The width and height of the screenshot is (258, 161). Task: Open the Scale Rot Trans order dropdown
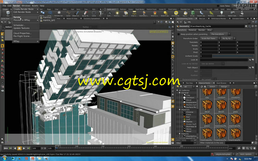pos(210,38)
